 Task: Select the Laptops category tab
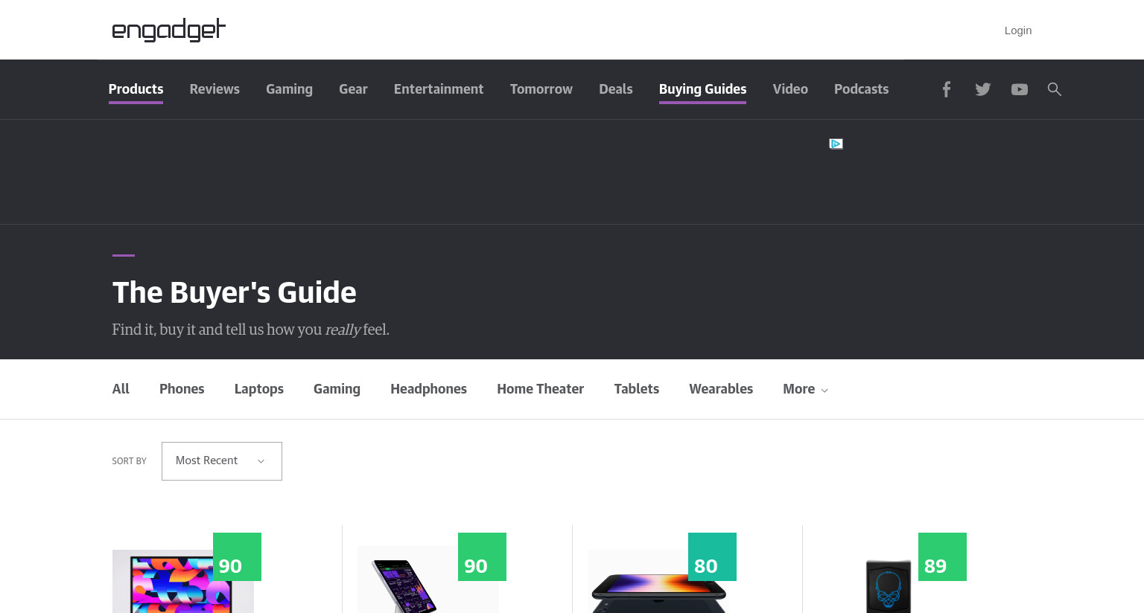pyautogui.click(x=258, y=389)
